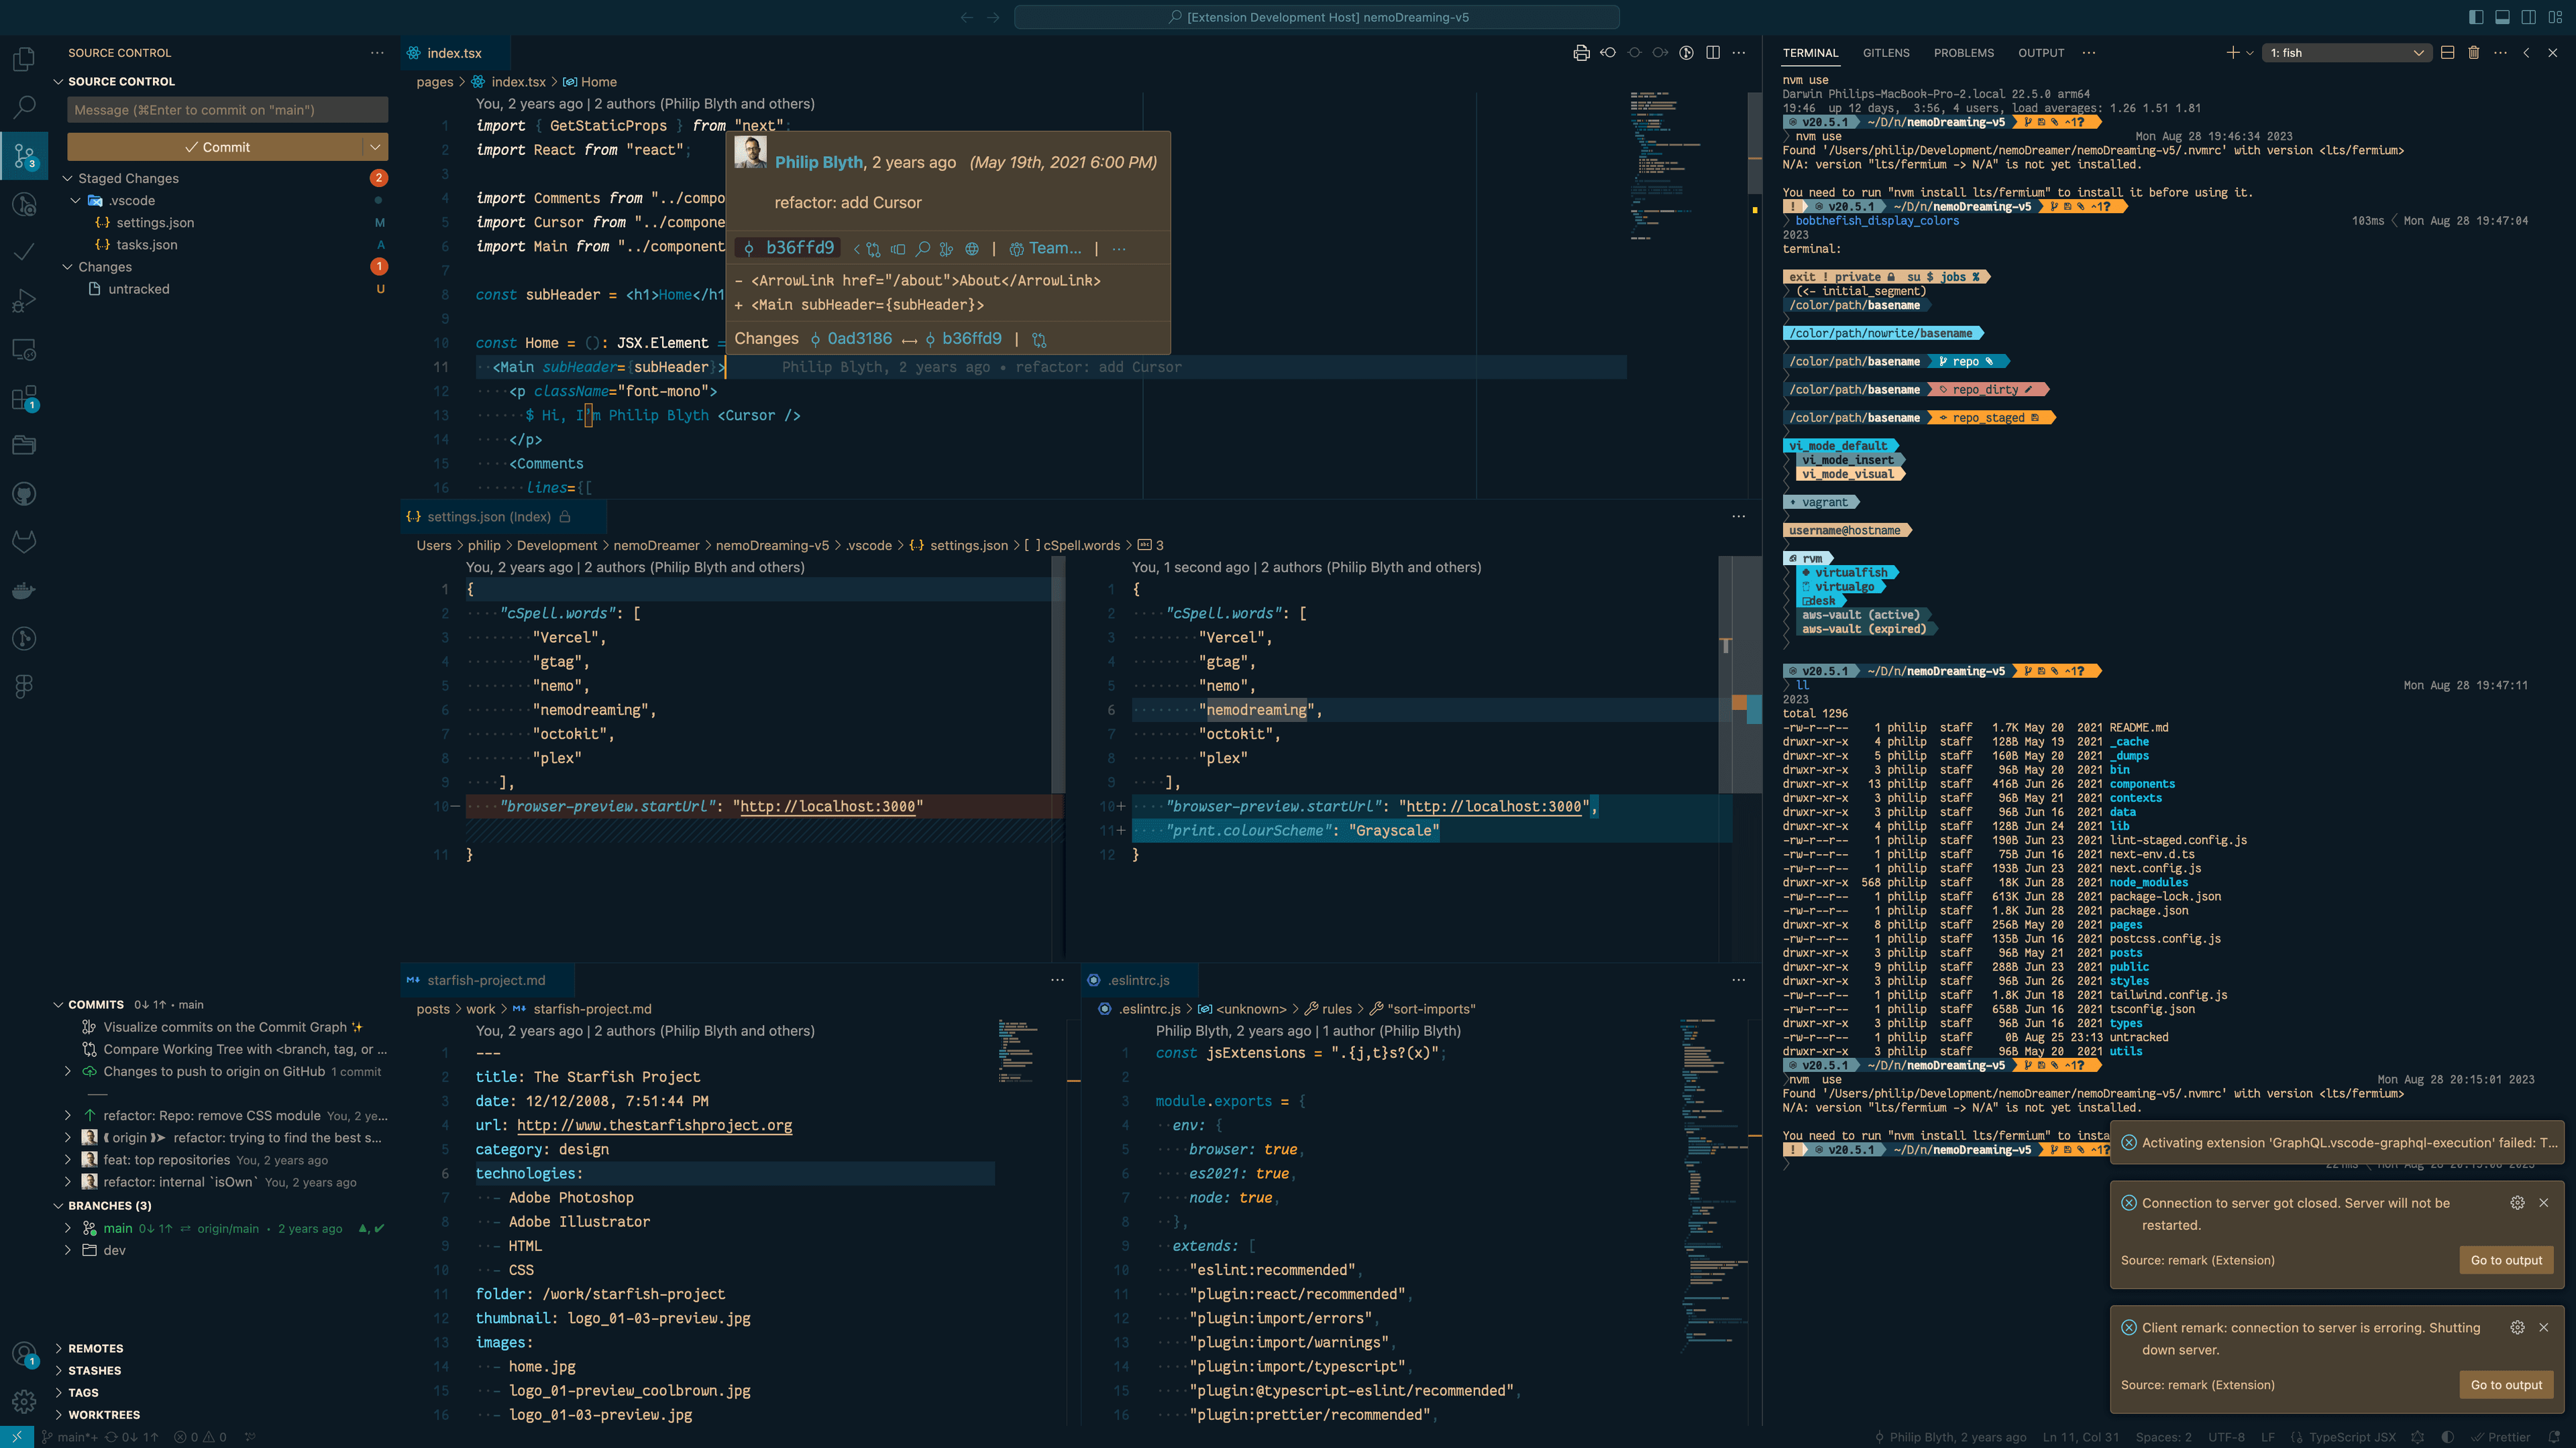Open the Explorer view in activity bar
The image size is (2576, 1448).
[x=24, y=59]
